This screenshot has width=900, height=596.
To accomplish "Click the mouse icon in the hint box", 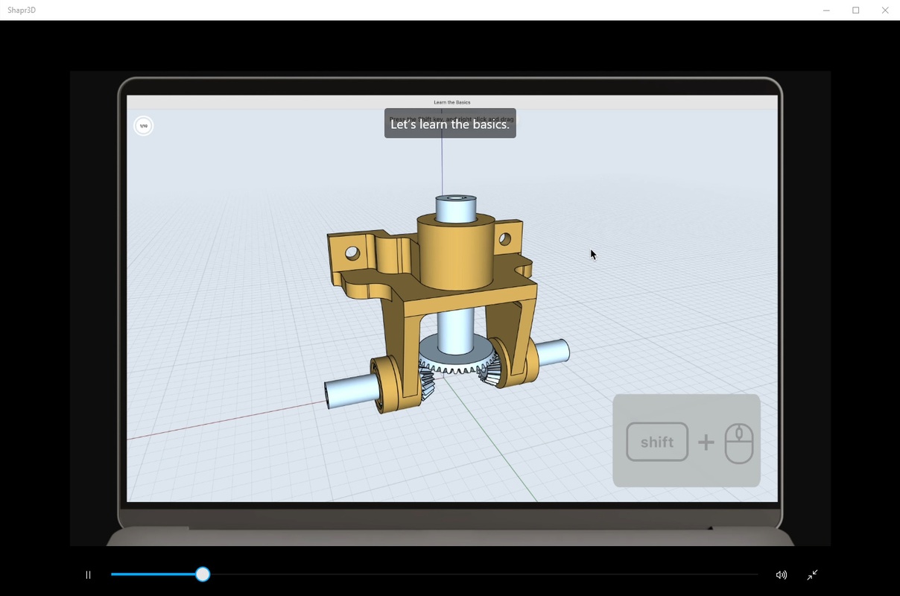I will [739, 443].
